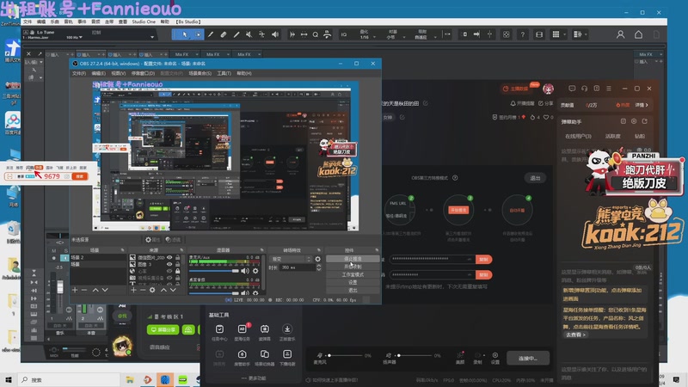Image resolution: width=688 pixels, height=387 pixels.
Task: Toggle Solo S button on Studio One channel
Action: pyautogui.click(x=66, y=250)
